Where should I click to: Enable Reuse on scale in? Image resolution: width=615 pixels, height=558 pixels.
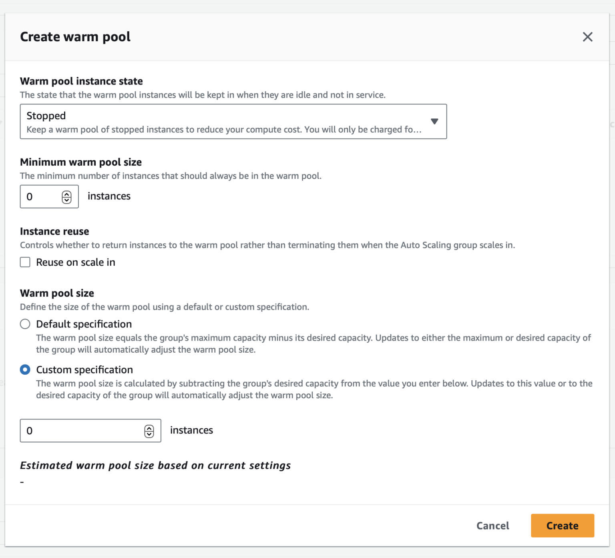(x=25, y=262)
